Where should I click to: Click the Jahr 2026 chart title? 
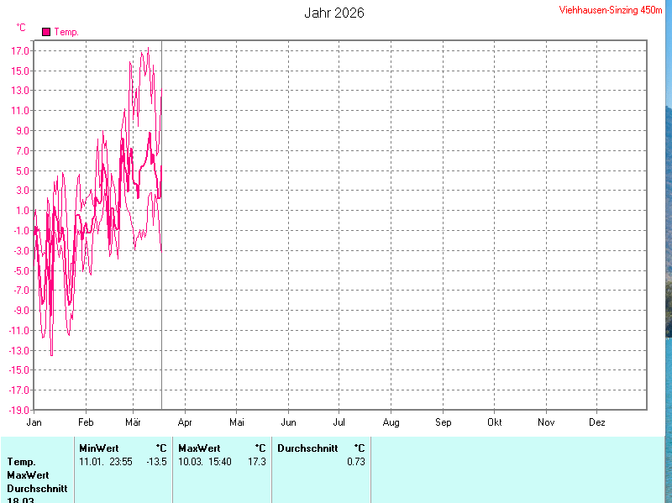[x=334, y=13]
